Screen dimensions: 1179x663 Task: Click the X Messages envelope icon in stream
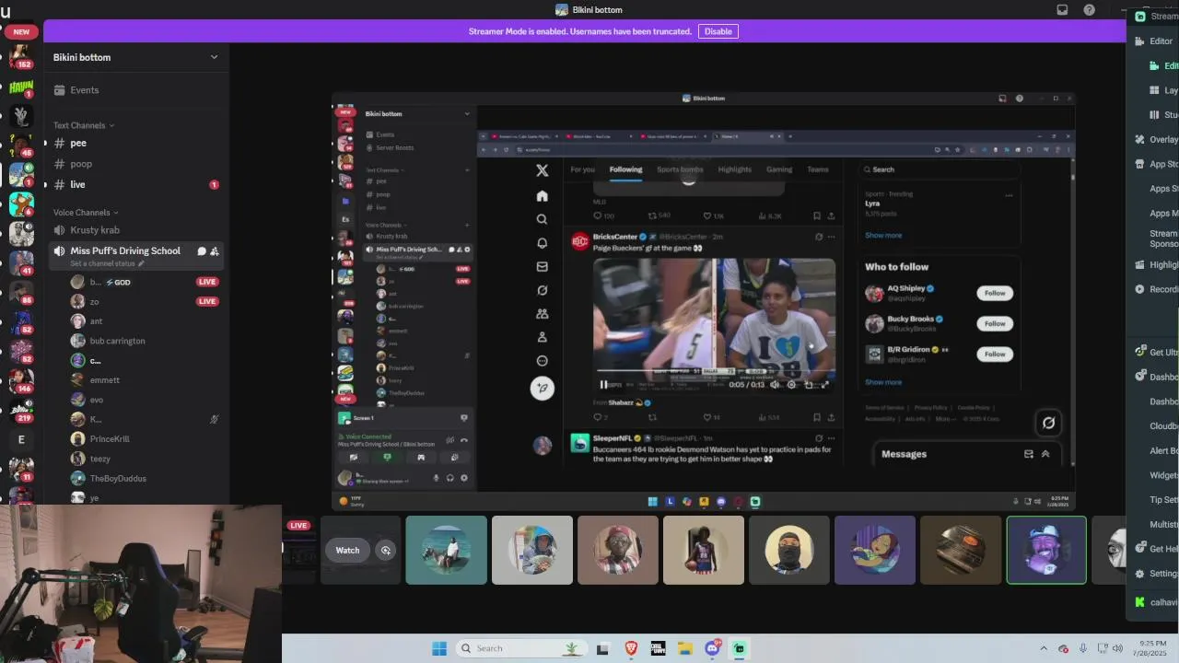point(543,267)
